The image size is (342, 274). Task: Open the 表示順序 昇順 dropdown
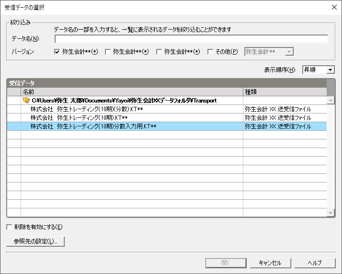[319, 70]
